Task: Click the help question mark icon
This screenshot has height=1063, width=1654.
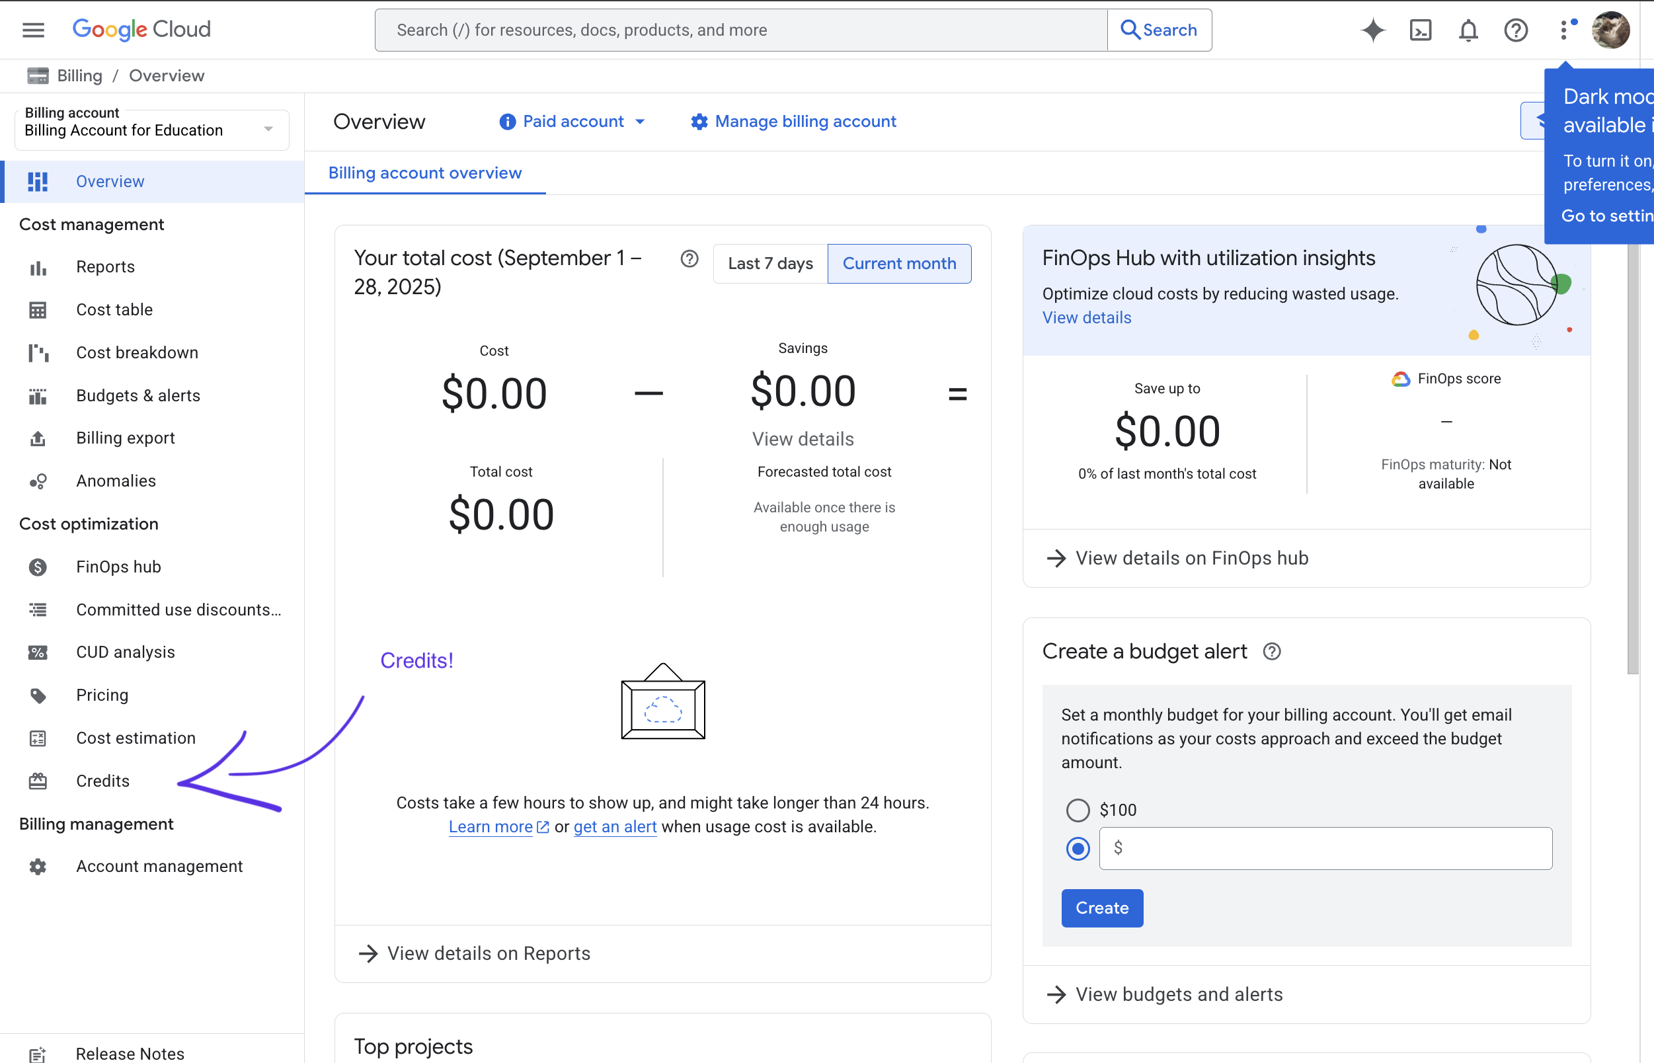Action: 1515,30
